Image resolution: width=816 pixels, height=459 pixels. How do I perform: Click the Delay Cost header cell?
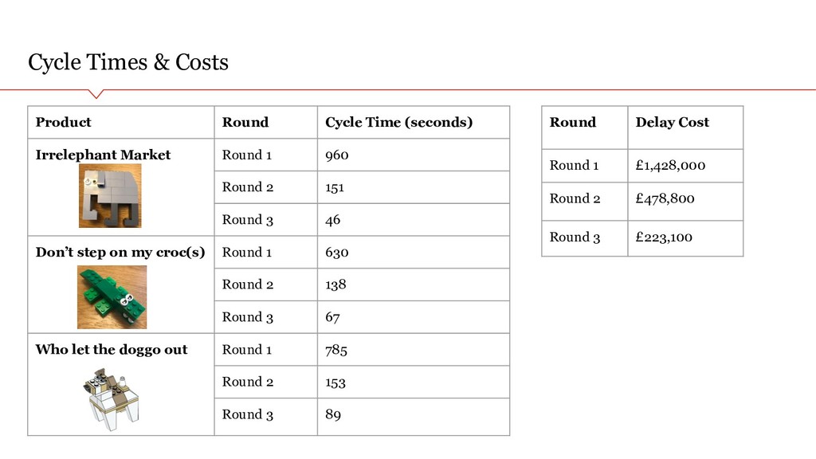pyautogui.click(x=685, y=127)
